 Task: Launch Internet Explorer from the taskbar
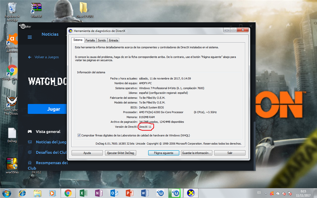(22, 193)
